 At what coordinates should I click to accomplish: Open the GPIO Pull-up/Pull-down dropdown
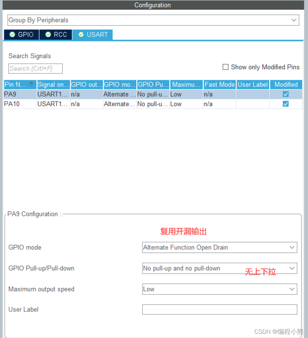[x=220, y=269]
